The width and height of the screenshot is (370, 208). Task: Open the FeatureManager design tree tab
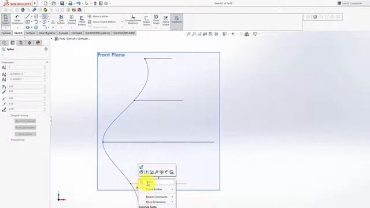[x=4, y=43]
